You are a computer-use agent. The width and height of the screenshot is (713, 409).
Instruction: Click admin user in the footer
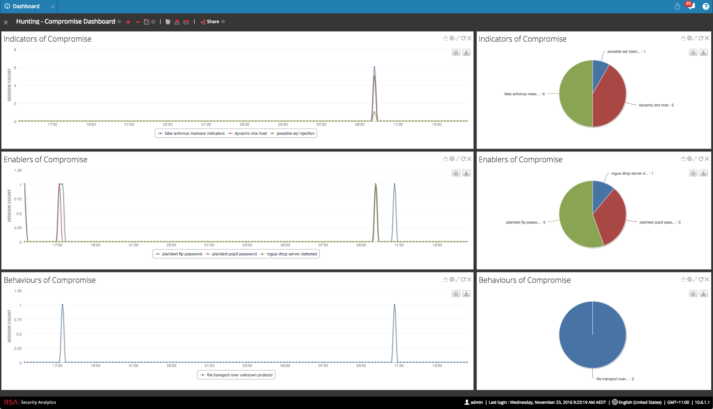(x=474, y=402)
